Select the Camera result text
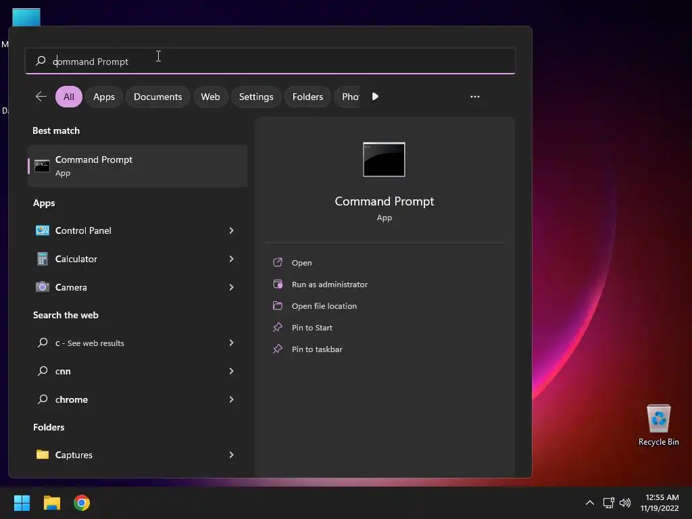This screenshot has width=692, height=519. (x=71, y=287)
